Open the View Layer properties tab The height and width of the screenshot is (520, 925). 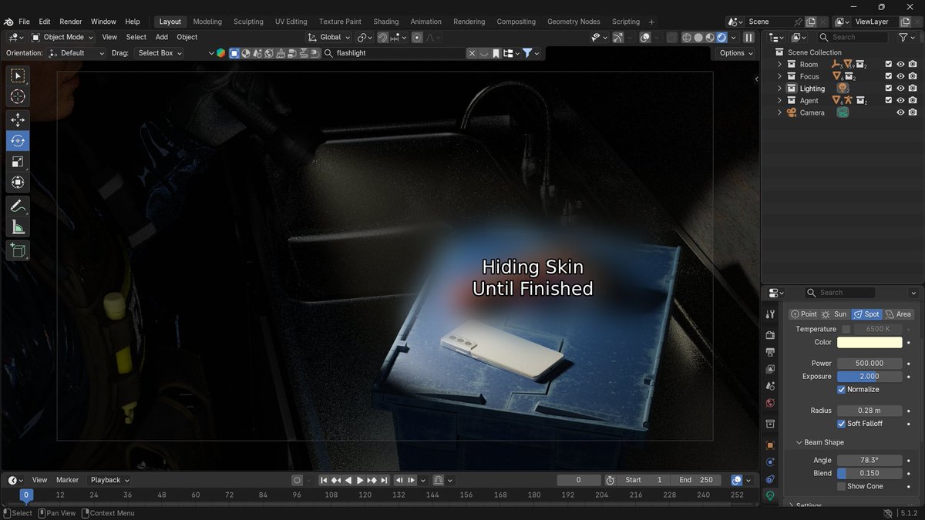[770, 369]
